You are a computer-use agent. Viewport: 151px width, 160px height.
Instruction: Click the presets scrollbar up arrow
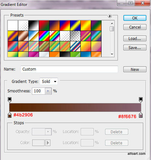[112, 23]
